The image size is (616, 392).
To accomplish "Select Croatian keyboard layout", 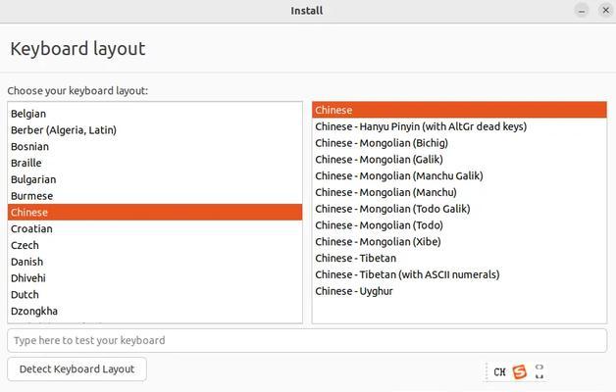I will click(x=155, y=228).
